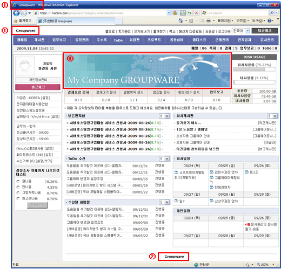
Task: Open the 주소록 navigation menu
Action: 102,40
